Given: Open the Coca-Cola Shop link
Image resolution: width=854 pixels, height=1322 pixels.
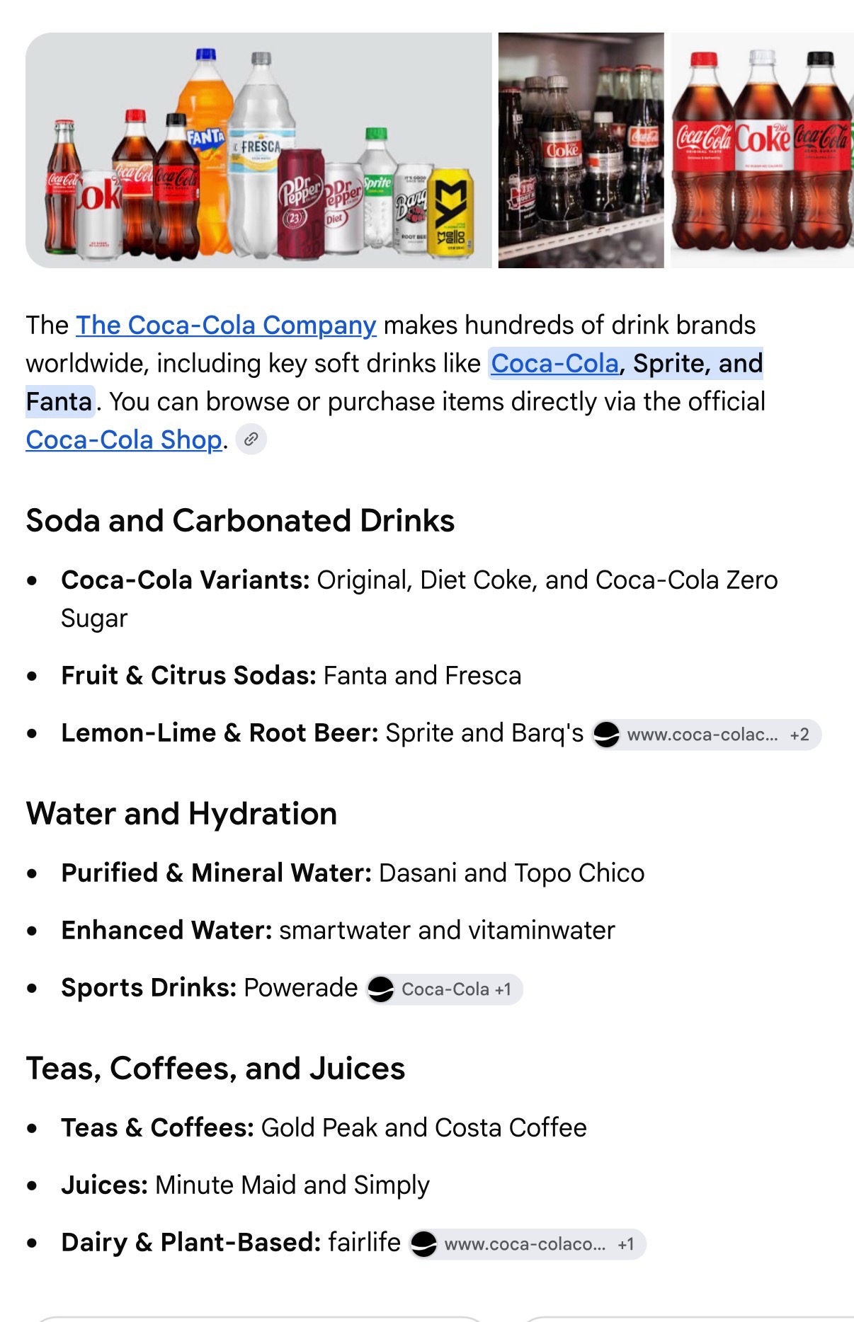Looking at the screenshot, I should coord(124,440).
